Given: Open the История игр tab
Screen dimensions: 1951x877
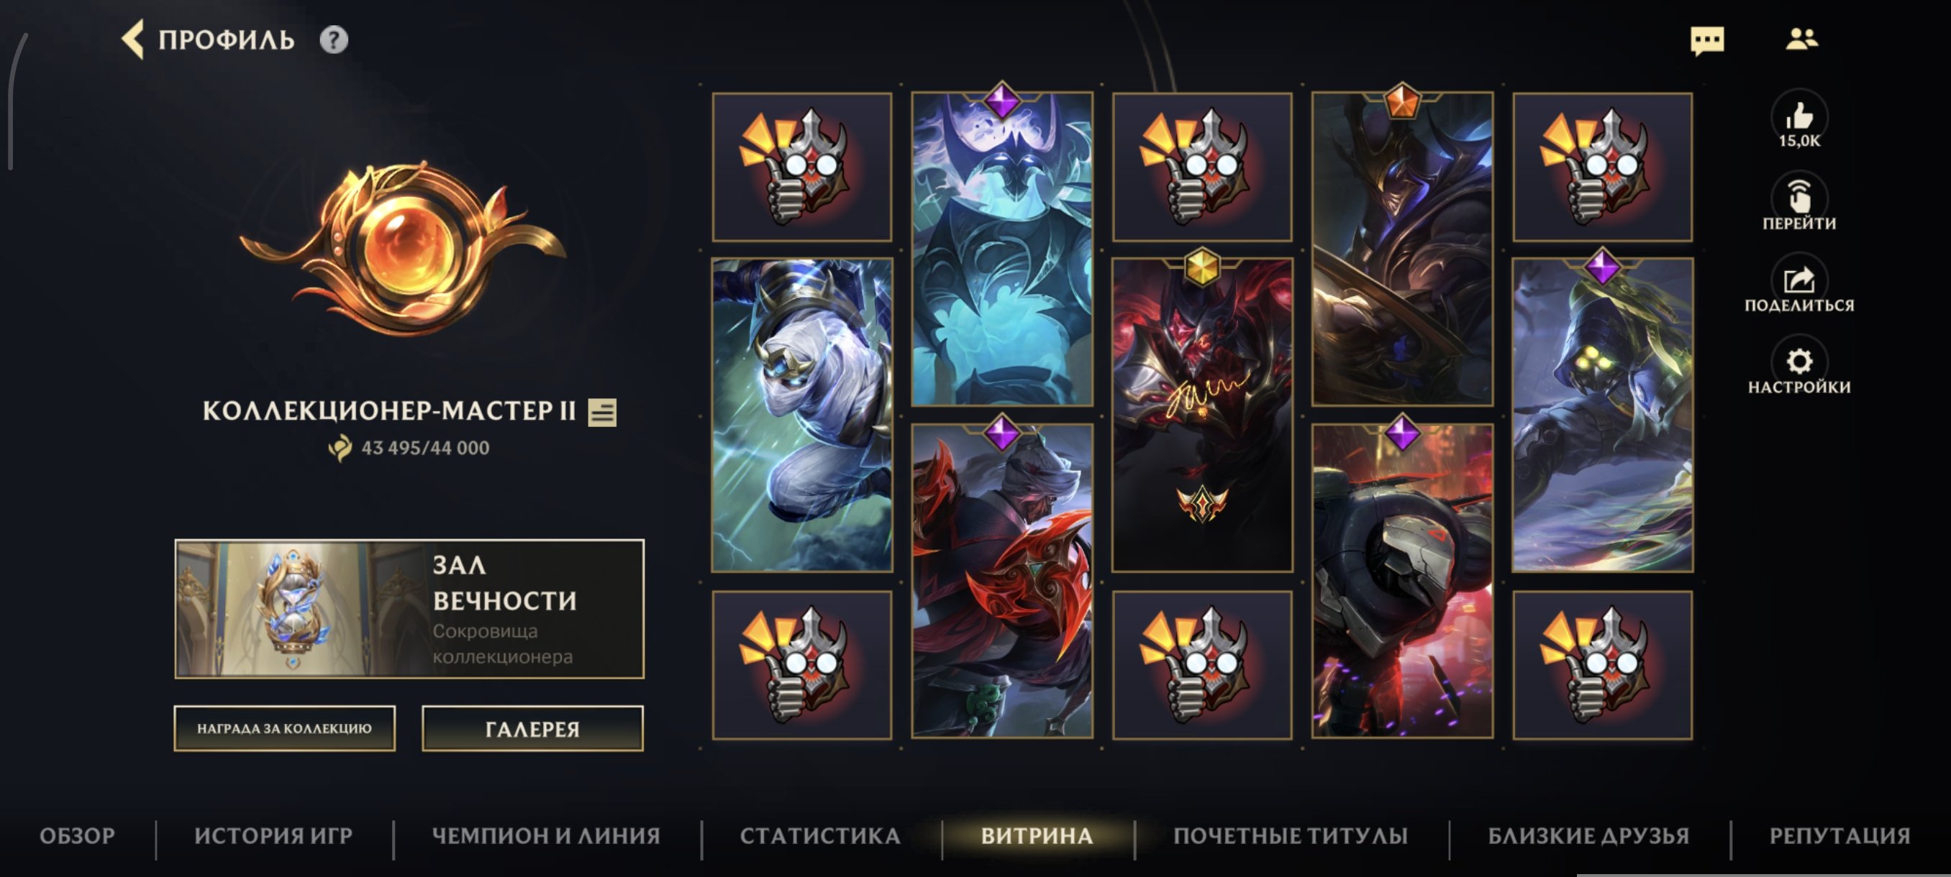Looking at the screenshot, I should (273, 835).
